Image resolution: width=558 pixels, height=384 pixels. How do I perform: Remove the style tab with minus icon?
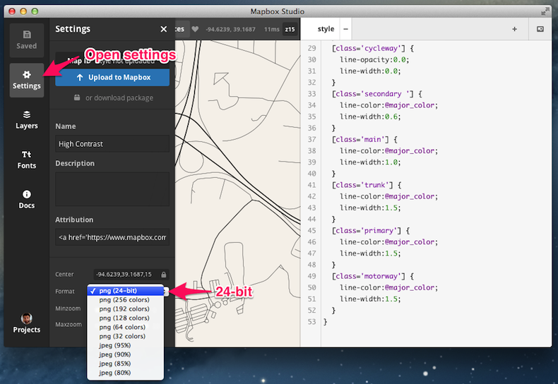tap(345, 29)
